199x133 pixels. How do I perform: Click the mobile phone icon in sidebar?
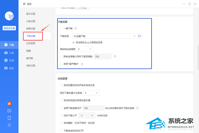(9, 118)
